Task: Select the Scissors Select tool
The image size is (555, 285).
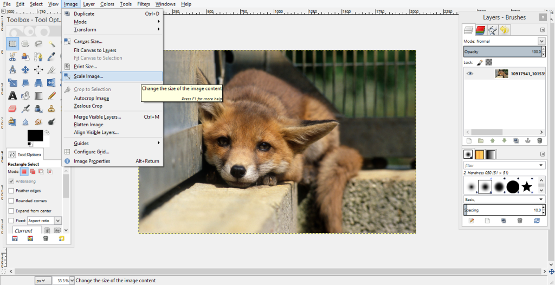Action: [x=12, y=57]
